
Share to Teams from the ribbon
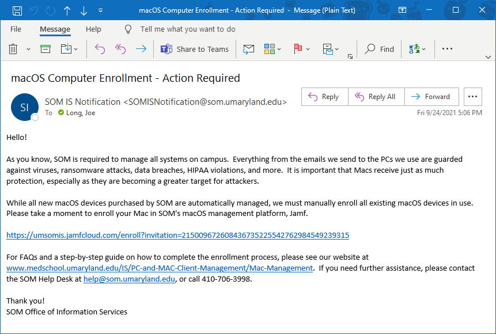(x=195, y=49)
